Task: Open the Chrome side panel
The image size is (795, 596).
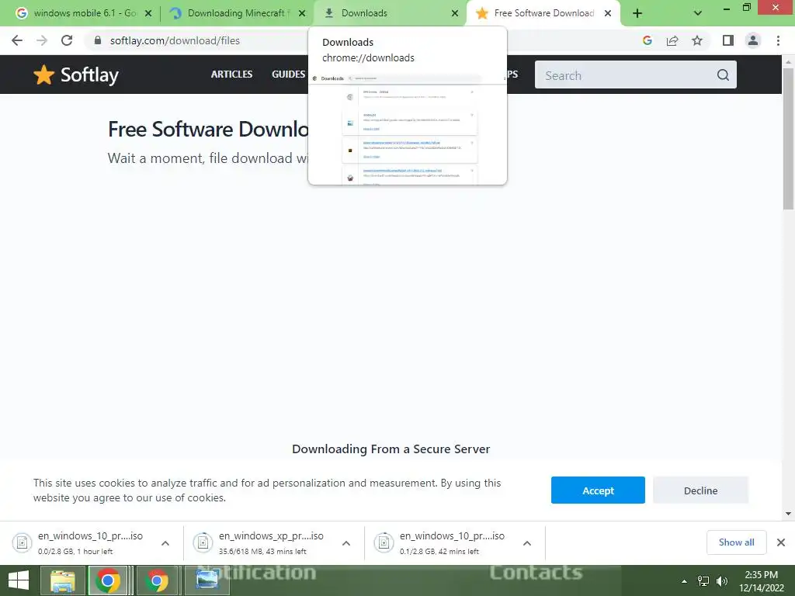Action: [x=728, y=40]
